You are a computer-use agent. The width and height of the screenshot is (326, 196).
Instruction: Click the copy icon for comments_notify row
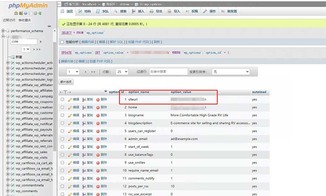click(84, 179)
